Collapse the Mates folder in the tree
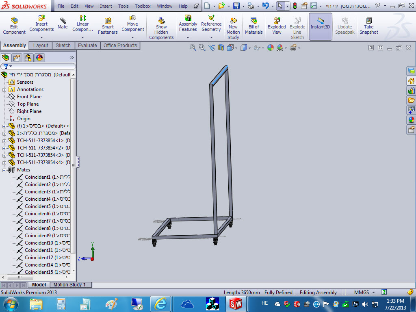 tap(4, 170)
